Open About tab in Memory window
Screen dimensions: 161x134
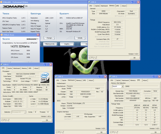click(124, 6)
